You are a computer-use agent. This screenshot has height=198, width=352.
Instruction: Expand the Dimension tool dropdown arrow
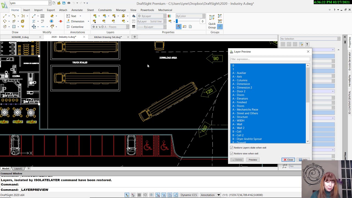click(x=88, y=21)
